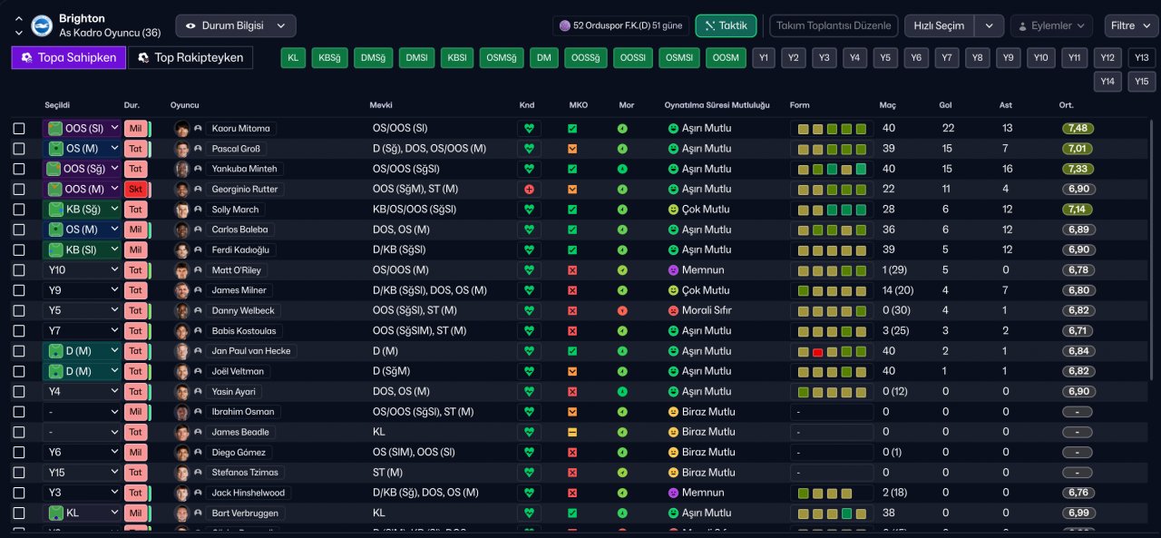
Task: Click Pascal Groß's player portrait
Action: pyautogui.click(x=182, y=149)
